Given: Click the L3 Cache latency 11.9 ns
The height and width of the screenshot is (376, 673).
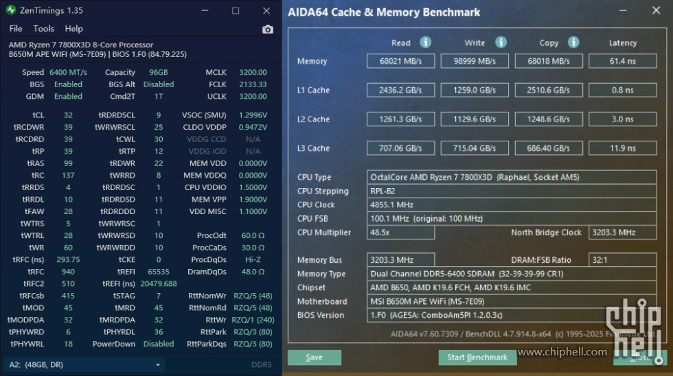Looking at the screenshot, I should click(x=622, y=148).
